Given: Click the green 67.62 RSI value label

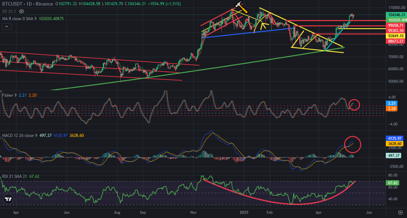Looking at the screenshot, I should pos(392,183).
